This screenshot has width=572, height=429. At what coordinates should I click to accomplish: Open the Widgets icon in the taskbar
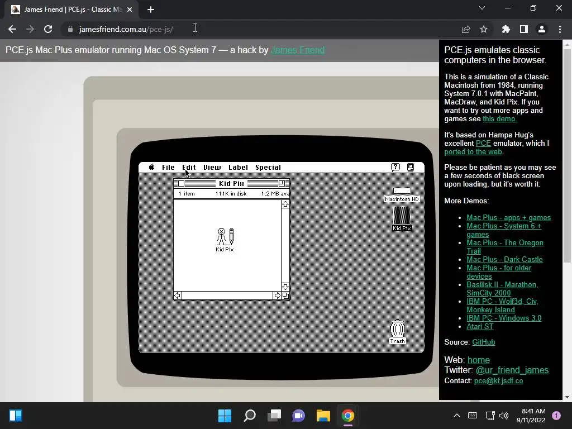tap(16, 416)
